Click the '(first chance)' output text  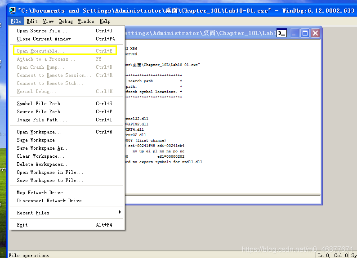click(152, 140)
